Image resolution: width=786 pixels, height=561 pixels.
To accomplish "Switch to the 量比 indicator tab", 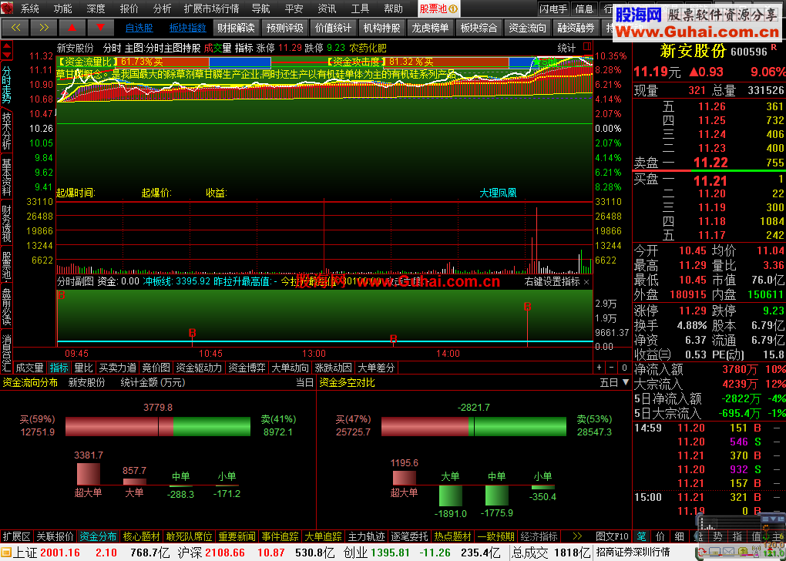I will coord(83,368).
